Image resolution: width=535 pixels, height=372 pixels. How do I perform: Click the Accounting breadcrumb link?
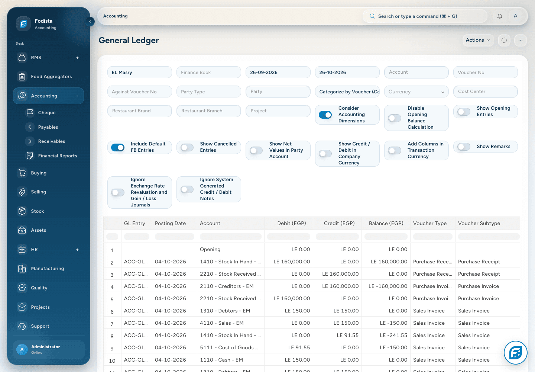click(x=115, y=16)
